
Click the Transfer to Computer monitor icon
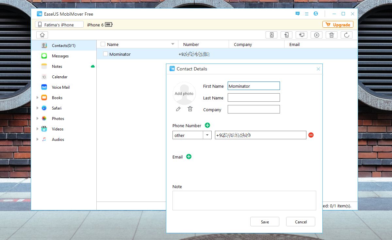click(302, 35)
